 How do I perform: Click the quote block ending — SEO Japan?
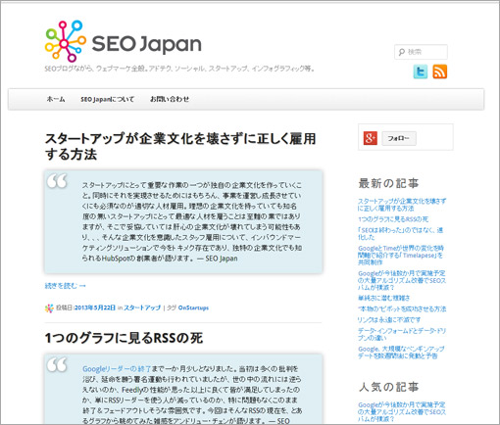183,221
